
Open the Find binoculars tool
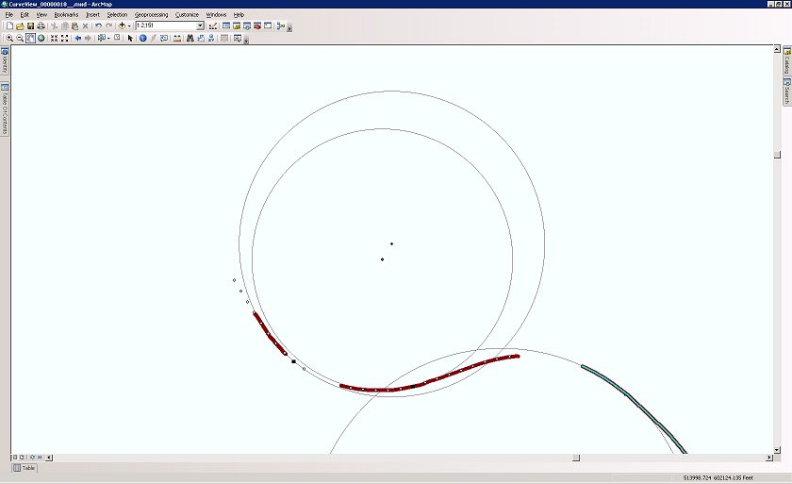190,39
